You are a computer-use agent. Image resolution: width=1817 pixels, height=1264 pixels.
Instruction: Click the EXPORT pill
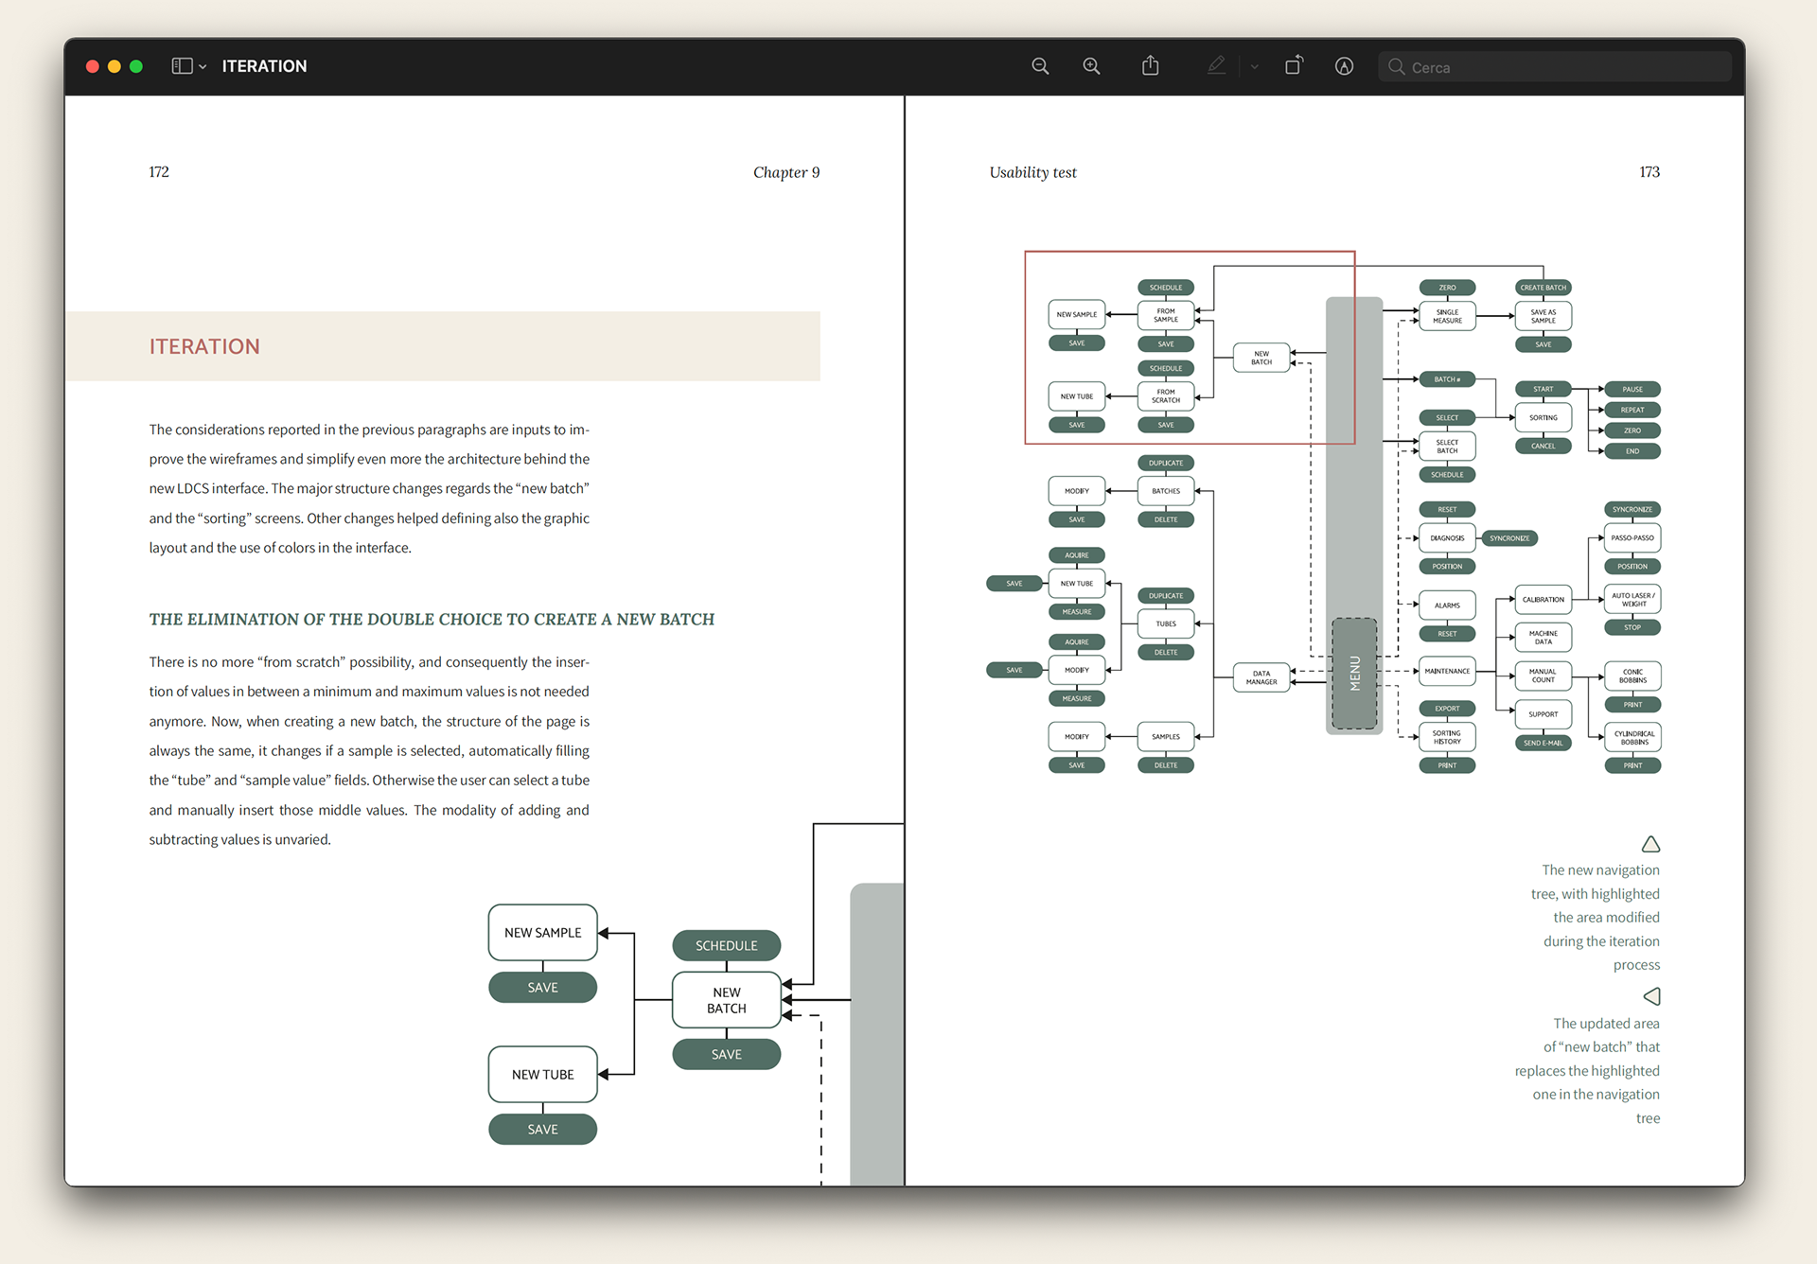[1447, 708]
